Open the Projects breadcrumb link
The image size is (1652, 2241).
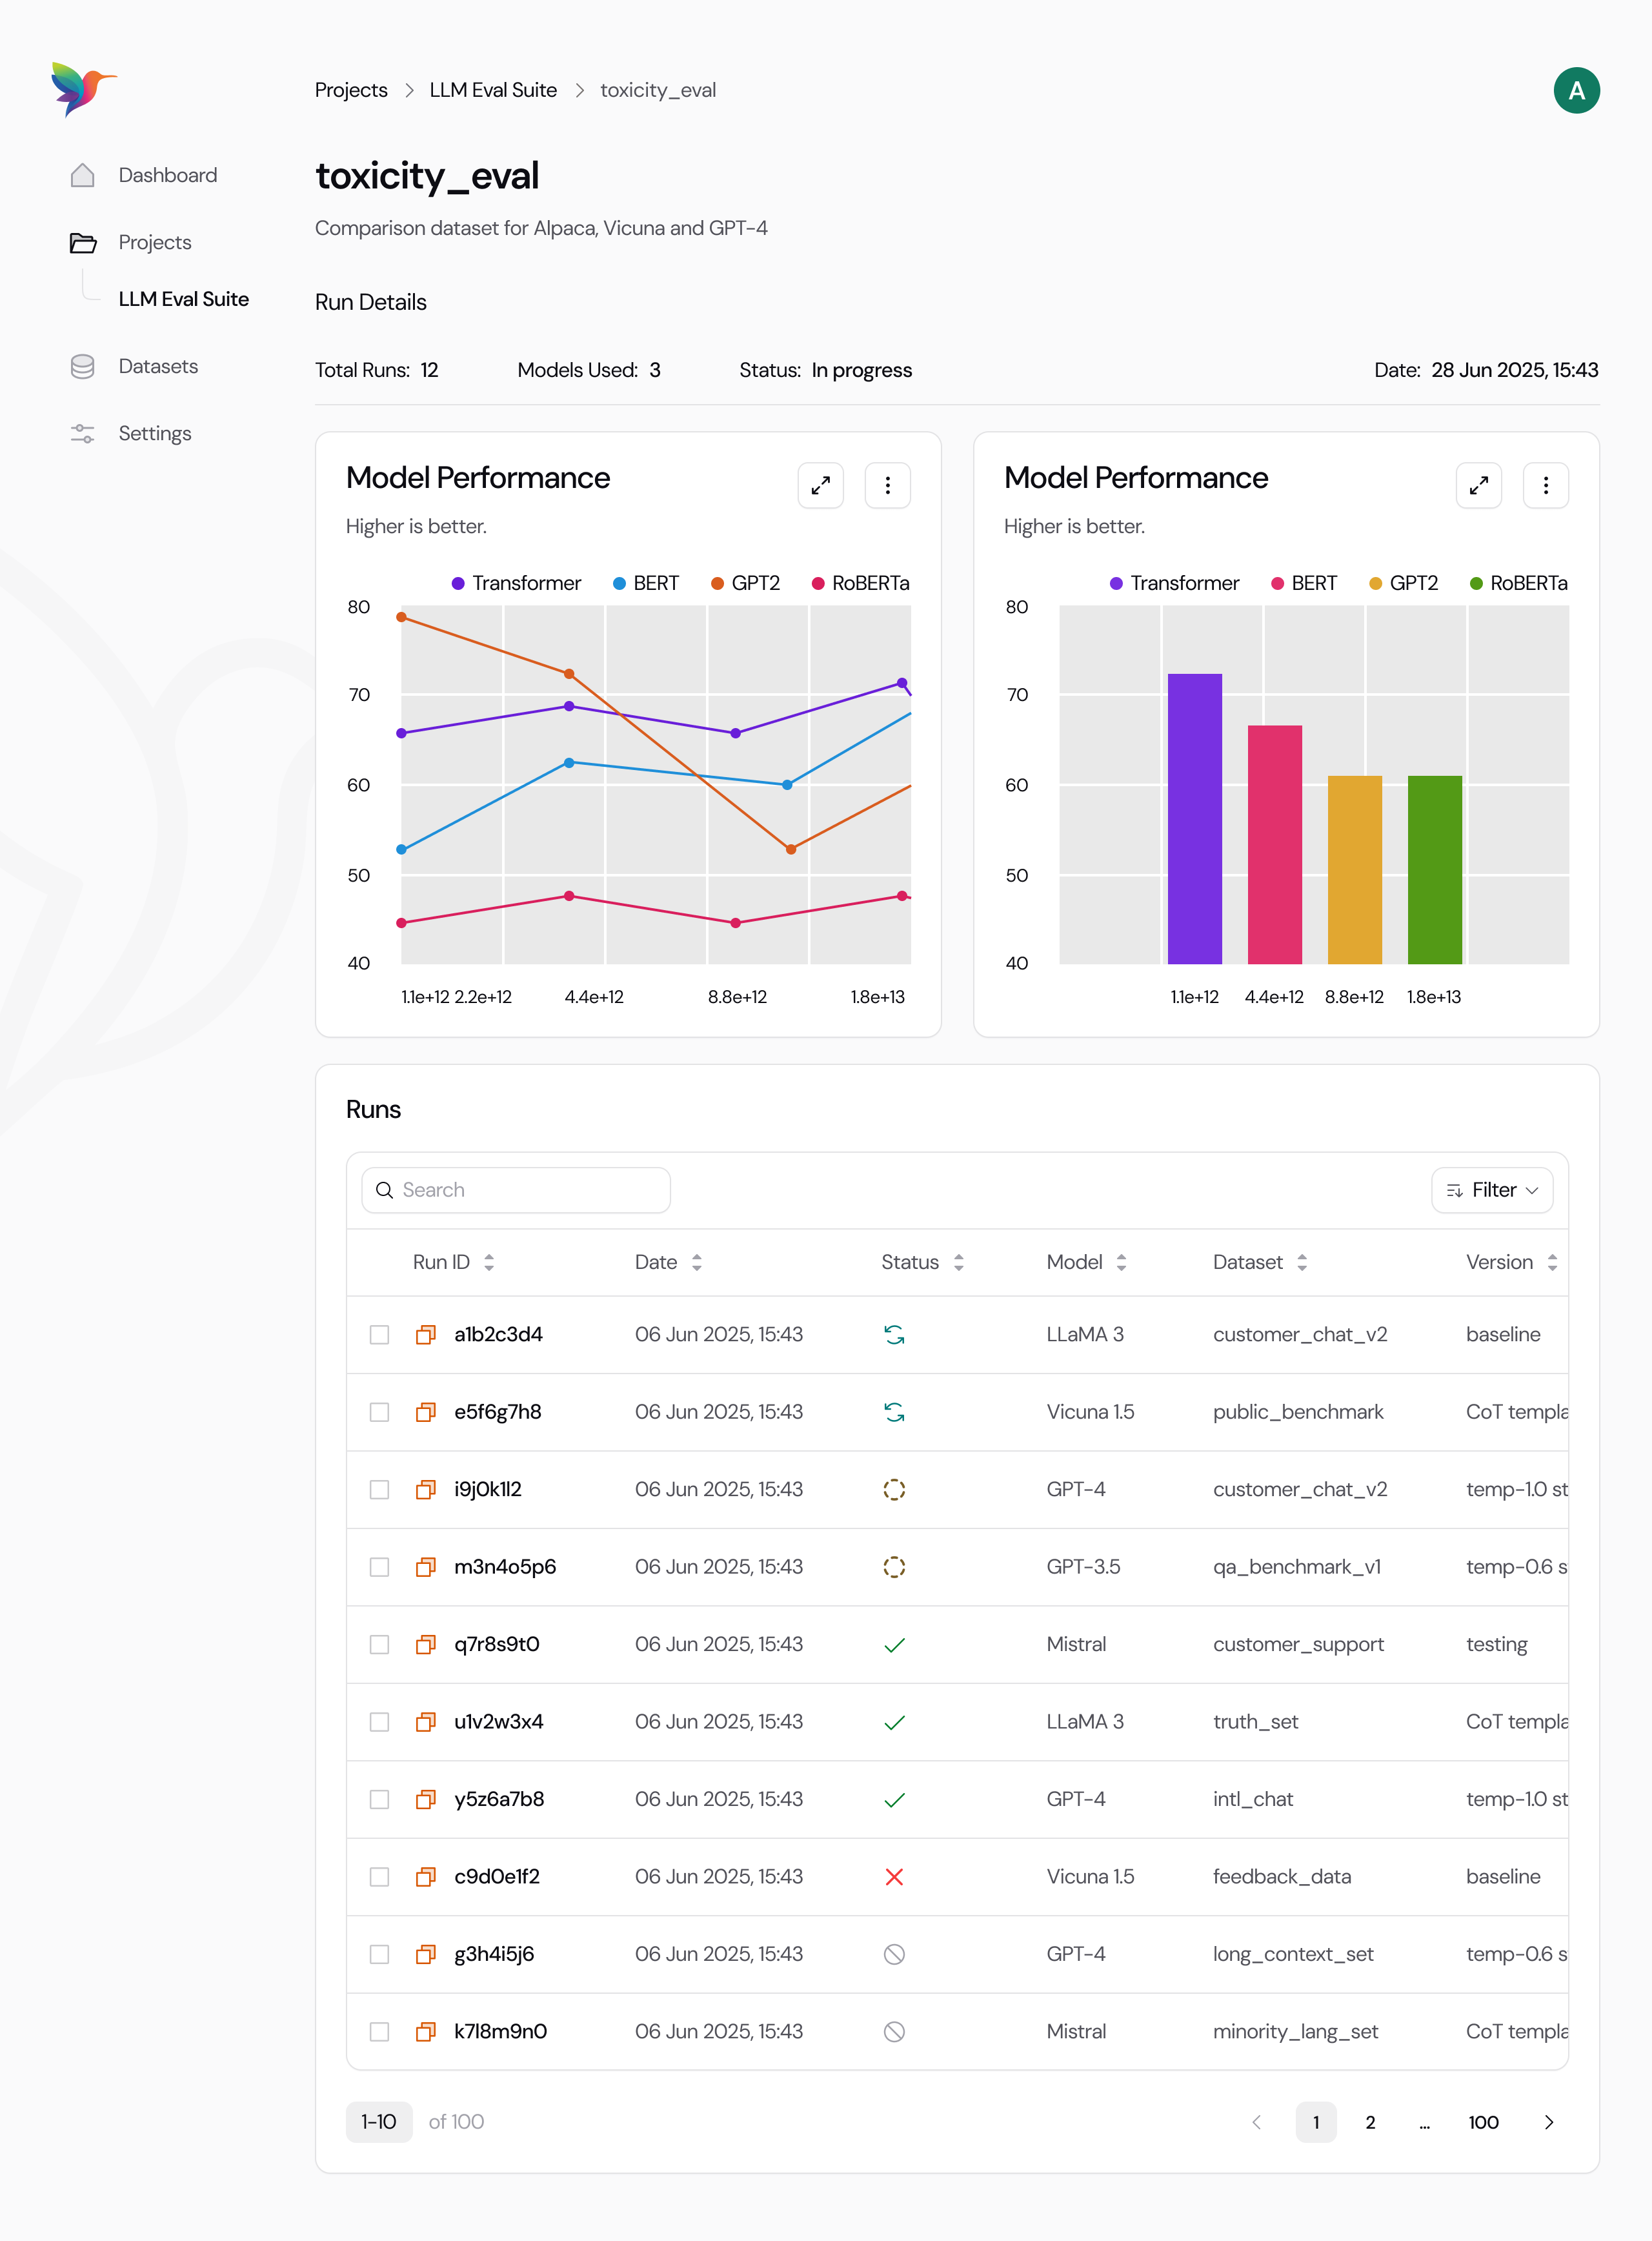coord(350,90)
